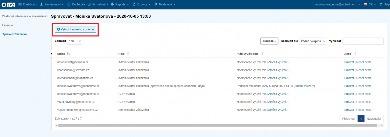Sort table by Email column icon

[69, 54]
